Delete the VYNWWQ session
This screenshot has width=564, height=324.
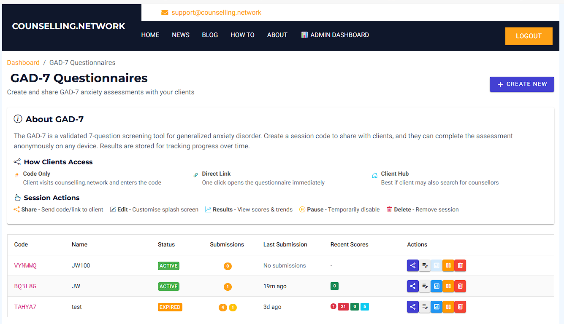click(460, 265)
